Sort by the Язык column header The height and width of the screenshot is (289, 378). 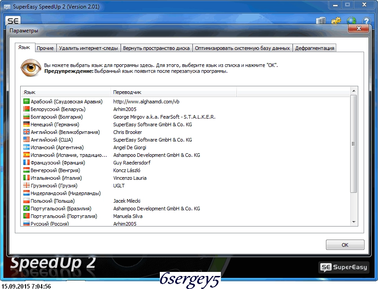click(66, 92)
